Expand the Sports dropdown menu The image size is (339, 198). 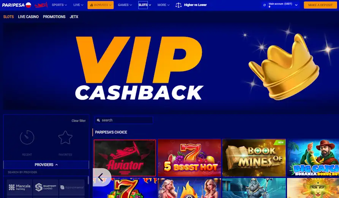click(x=59, y=5)
